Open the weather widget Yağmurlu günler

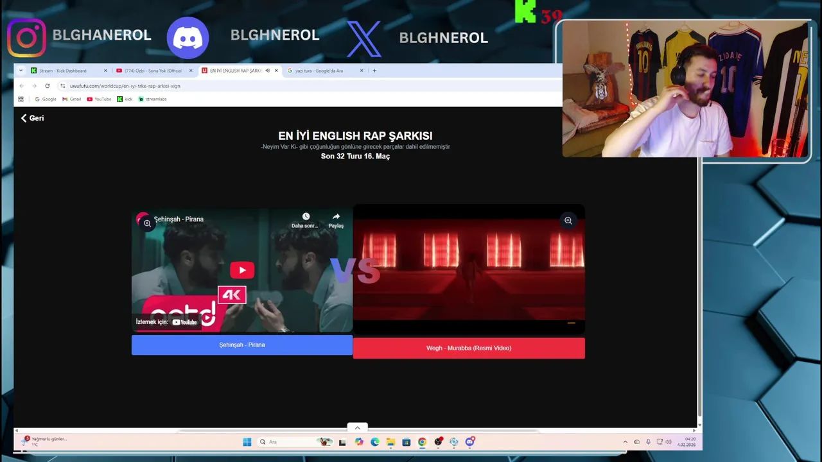click(43, 441)
